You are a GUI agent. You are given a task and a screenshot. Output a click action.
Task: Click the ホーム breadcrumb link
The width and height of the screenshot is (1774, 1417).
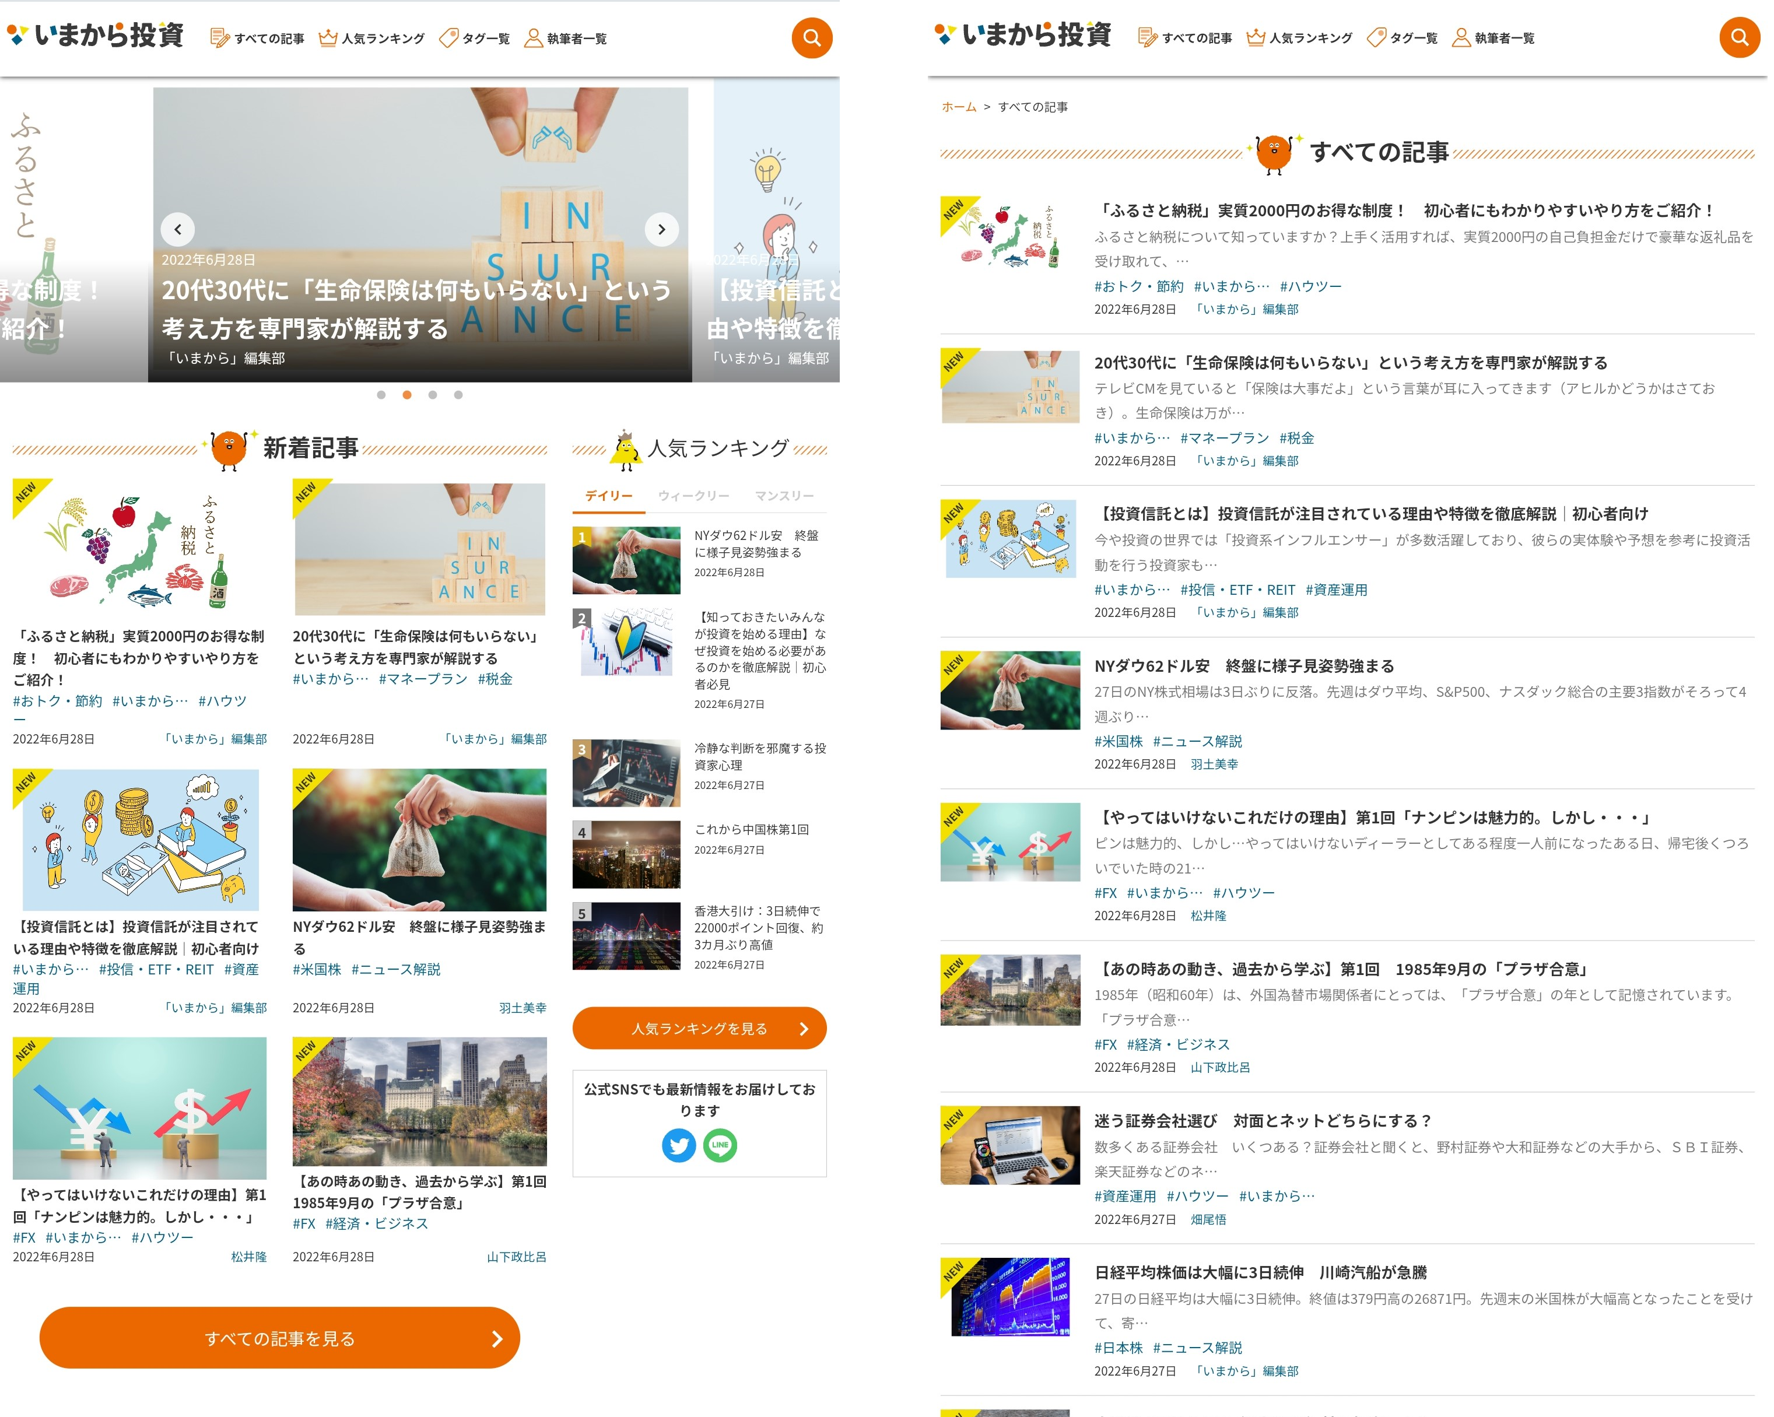coord(959,107)
